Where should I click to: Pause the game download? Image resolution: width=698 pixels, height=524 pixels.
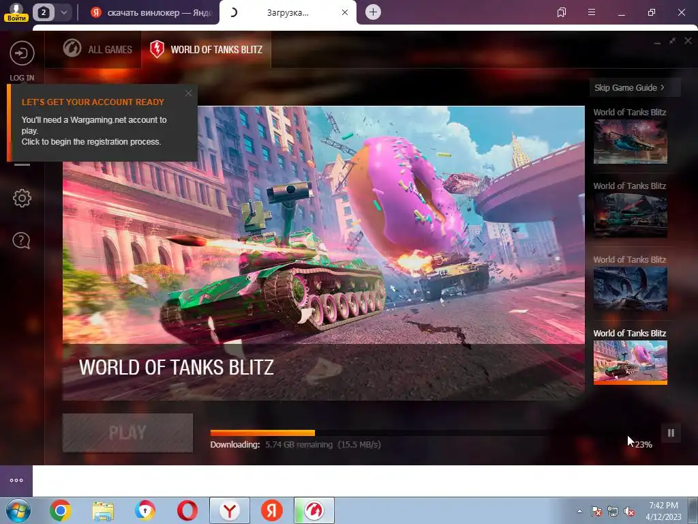(671, 433)
